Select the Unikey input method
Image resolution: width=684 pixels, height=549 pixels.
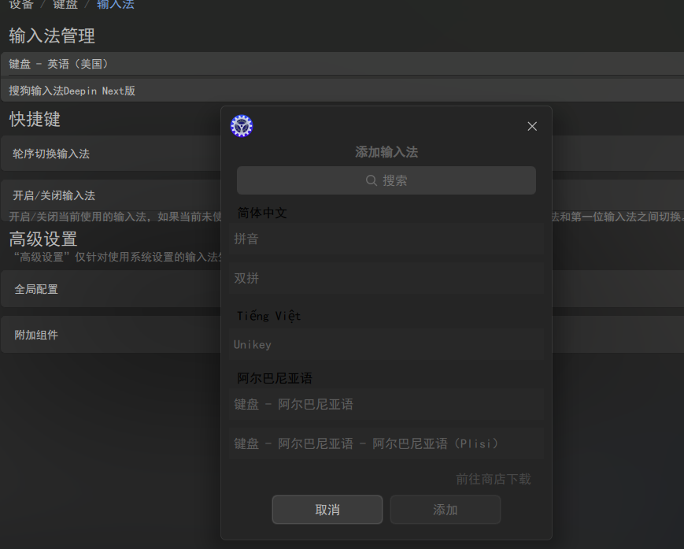386,344
